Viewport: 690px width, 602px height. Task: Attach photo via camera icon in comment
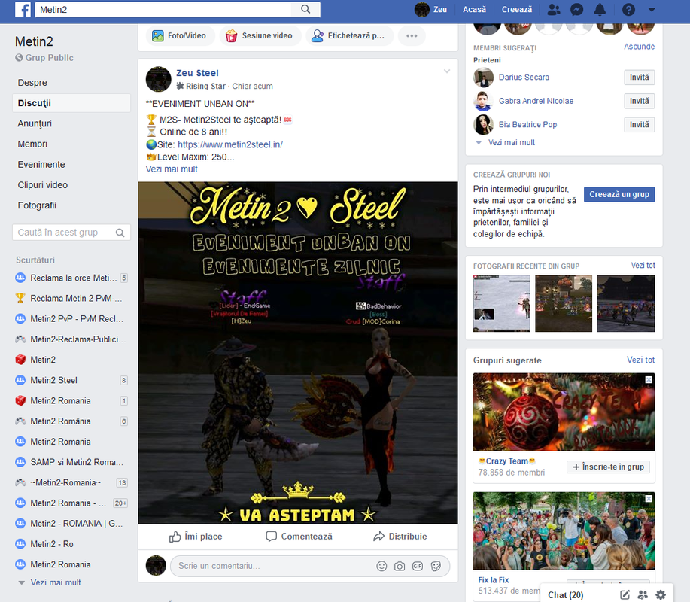[x=400, y=566]
